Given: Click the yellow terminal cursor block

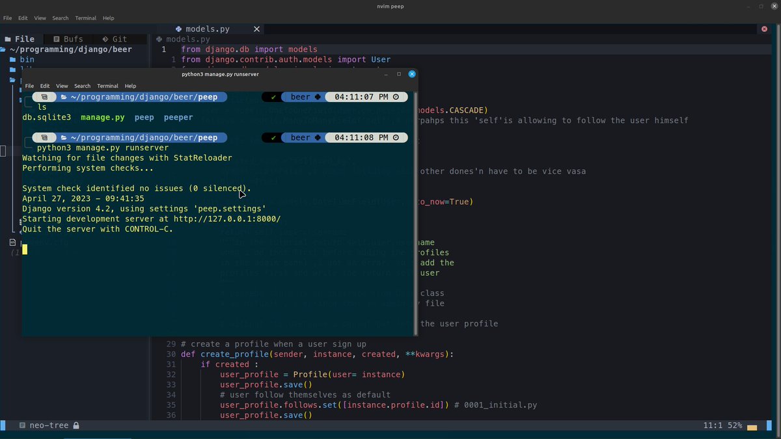Looking at the screenshot, I should click(25, 249).
